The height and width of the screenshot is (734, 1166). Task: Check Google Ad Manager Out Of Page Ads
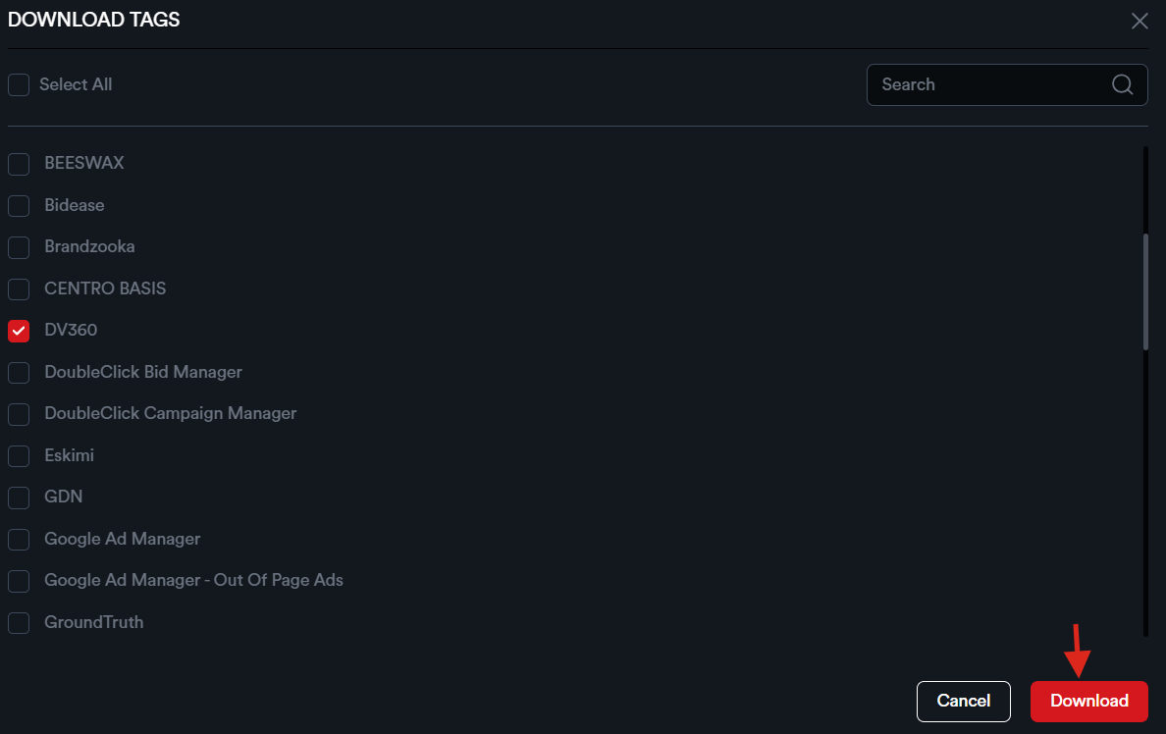pyautogui.click(x=19, y=581)
